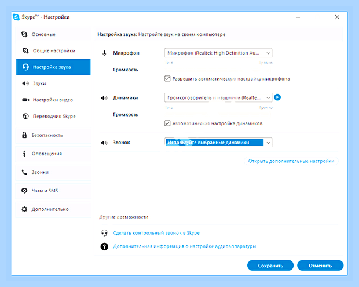Click Отменить button
The width and height of the screenshot is (359, 287).
[x=320, y=266]
